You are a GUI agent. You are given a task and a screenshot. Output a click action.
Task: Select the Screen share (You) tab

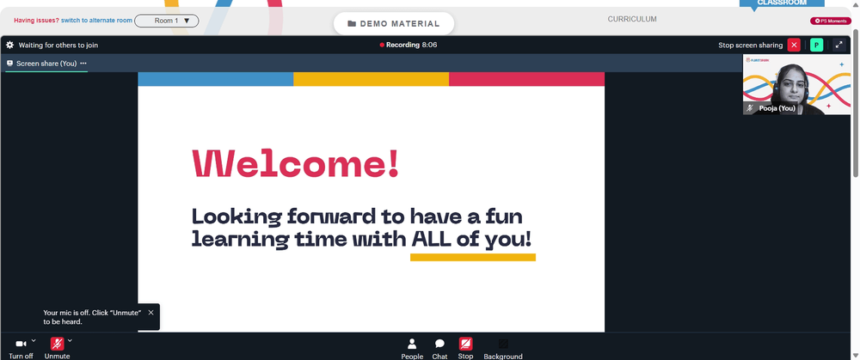coord(46,64)
